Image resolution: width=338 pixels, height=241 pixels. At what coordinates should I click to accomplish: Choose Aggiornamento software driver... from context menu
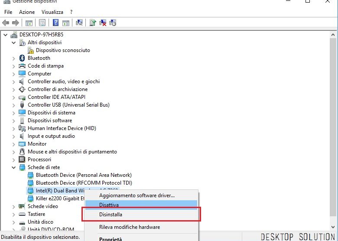(141, 195)
